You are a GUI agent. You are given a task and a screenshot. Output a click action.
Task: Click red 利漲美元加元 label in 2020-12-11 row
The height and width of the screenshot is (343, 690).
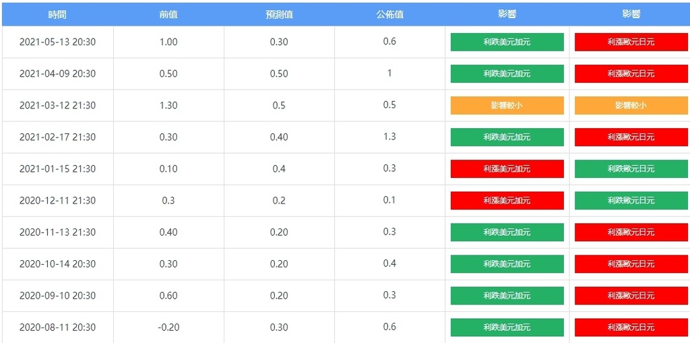[x=507, y=200]
